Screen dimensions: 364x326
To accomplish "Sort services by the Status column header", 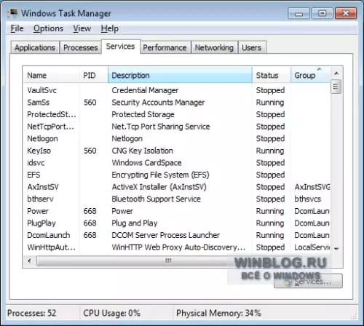I will tap(272, 75).
